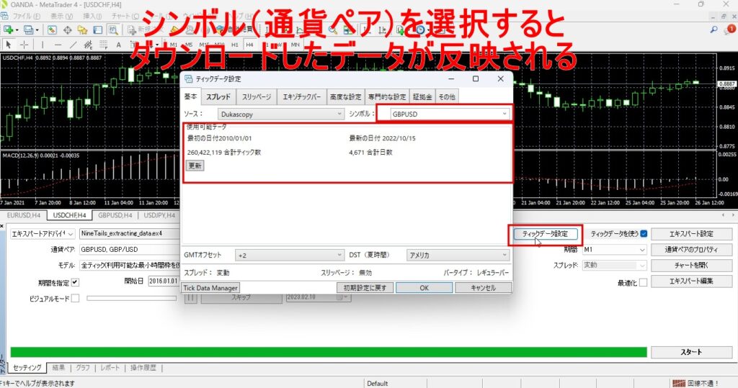Switch chart to H1 timeframe
Image resolution: width=738 pixels, height=388 pixels.
pos(234,45)
